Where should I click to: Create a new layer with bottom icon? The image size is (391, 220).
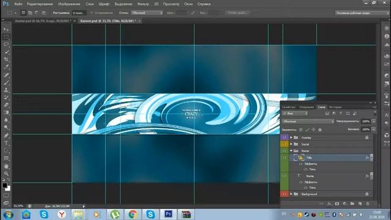tap(360, 204)
